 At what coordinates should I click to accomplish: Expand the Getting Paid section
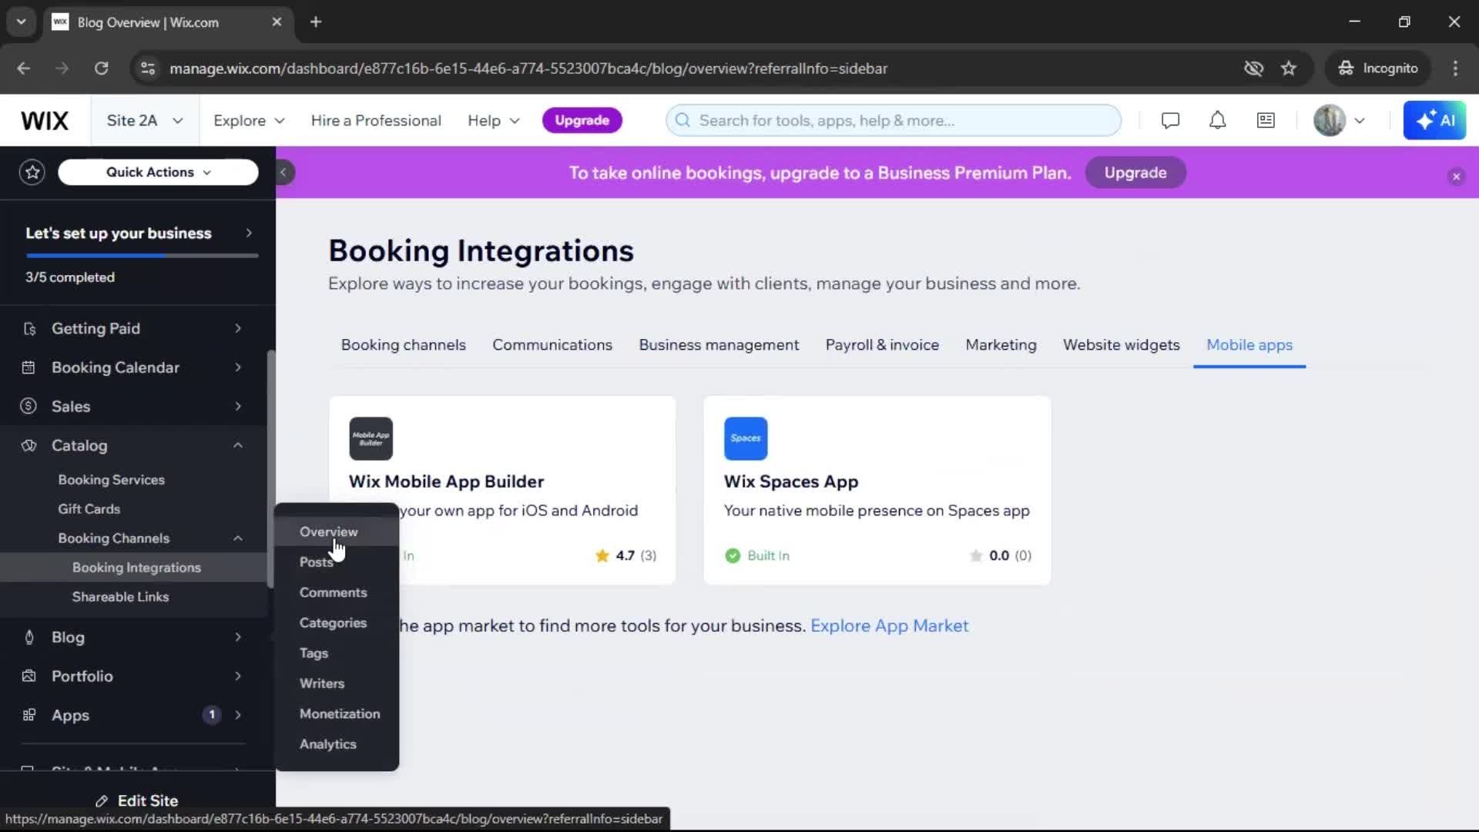[x=238, y=329]
